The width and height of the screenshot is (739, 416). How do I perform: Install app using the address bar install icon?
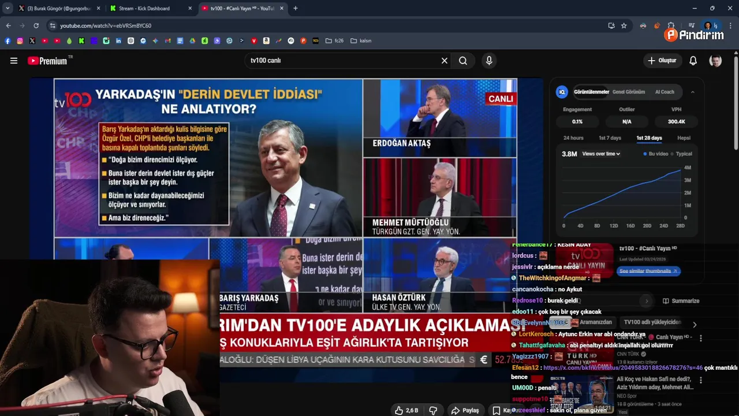[x=611, y=25]
